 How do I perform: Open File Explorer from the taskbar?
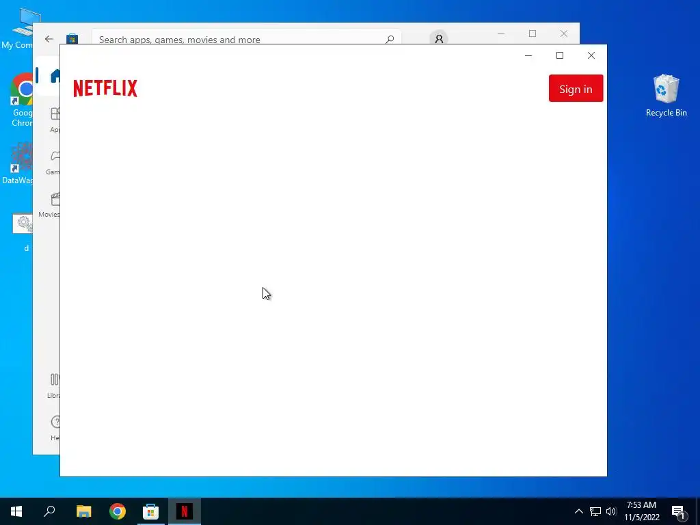pyautogui.click(x=83, y=511)
